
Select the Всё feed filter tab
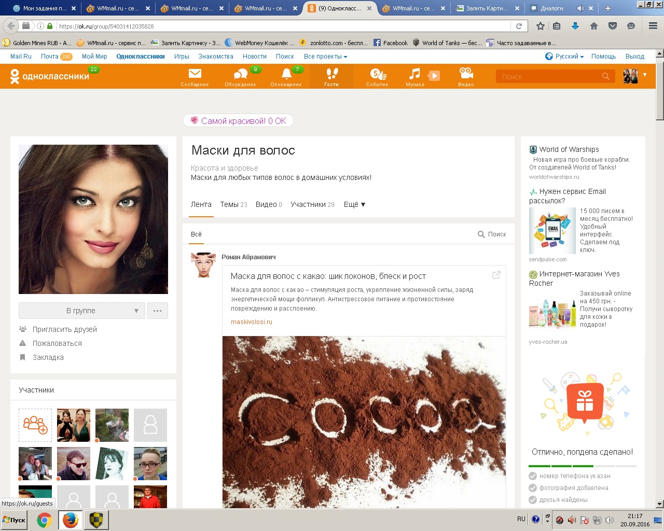tap(196, 234)
